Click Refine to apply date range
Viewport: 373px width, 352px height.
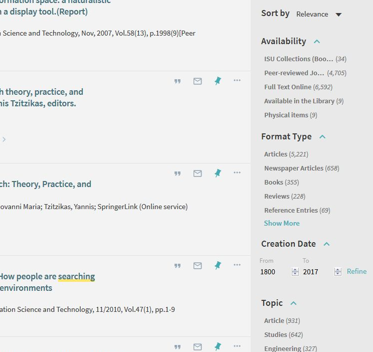[x=356, y=271]
